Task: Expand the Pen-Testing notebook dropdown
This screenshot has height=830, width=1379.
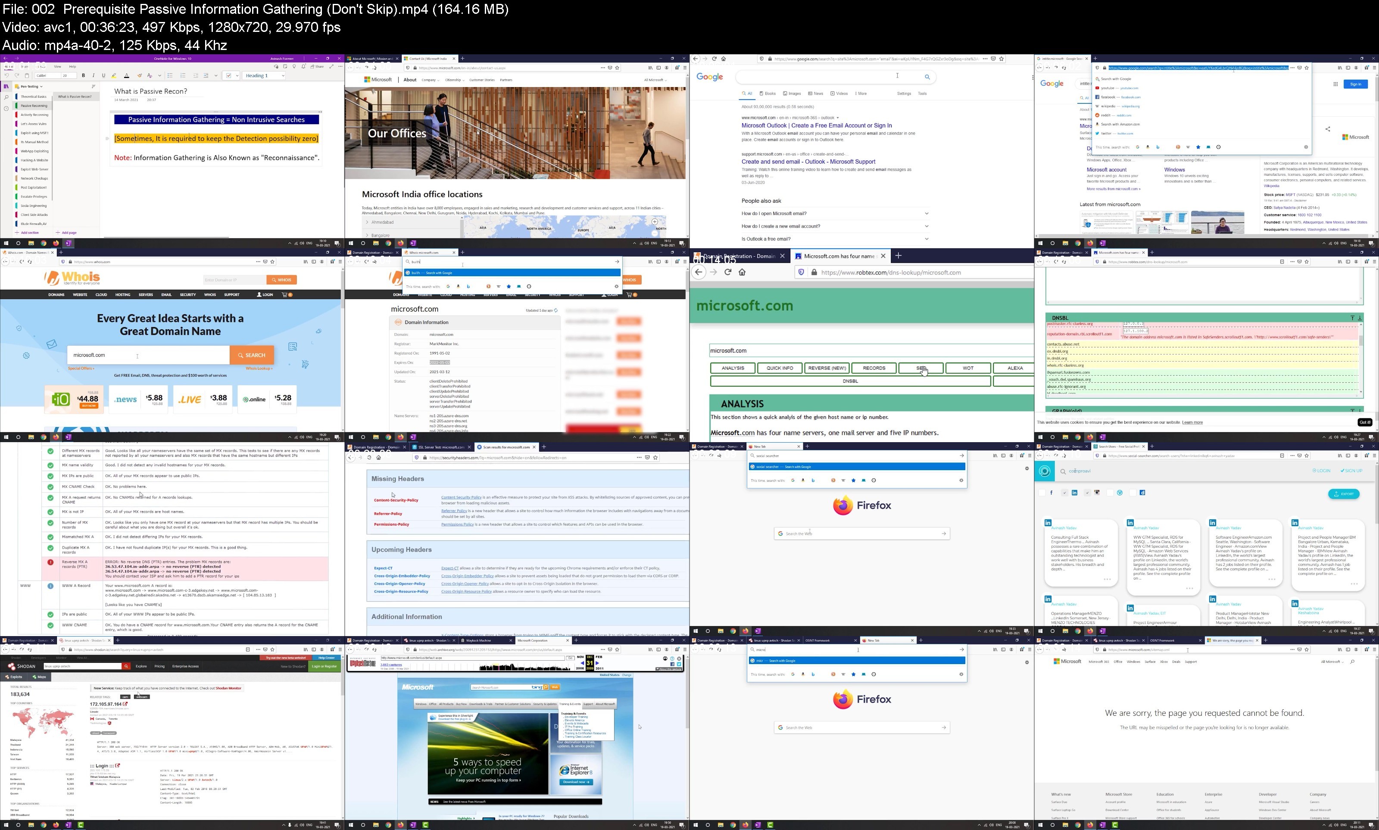Action: [x=41, y=87]
